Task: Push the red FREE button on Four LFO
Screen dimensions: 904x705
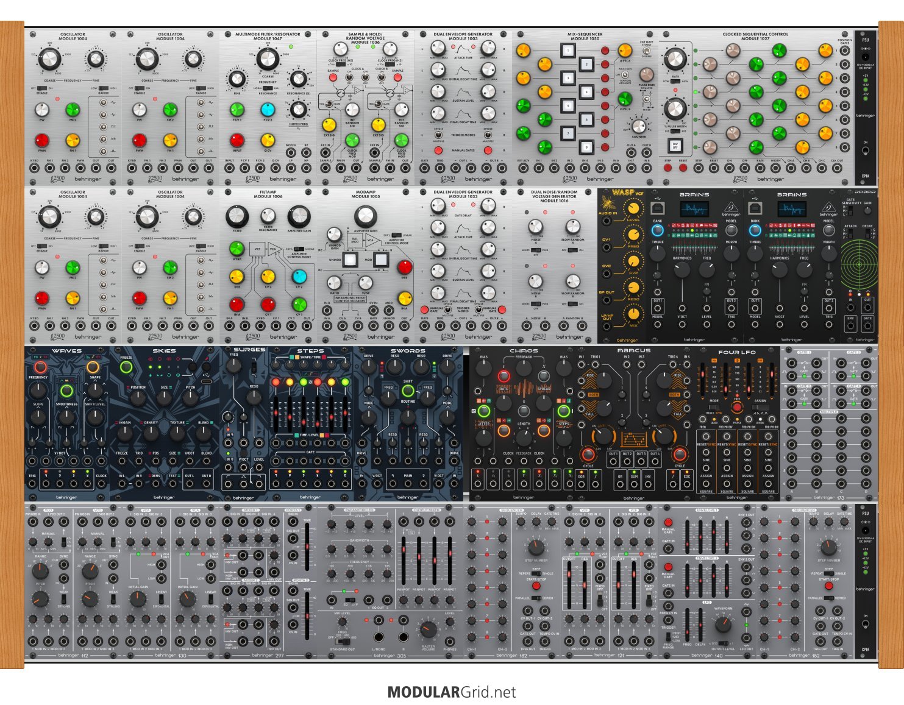Action: 737,407
